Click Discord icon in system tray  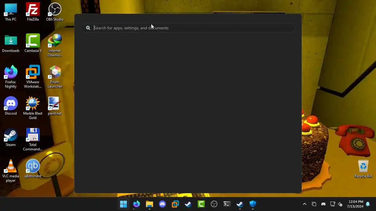(x=323, y=204)
